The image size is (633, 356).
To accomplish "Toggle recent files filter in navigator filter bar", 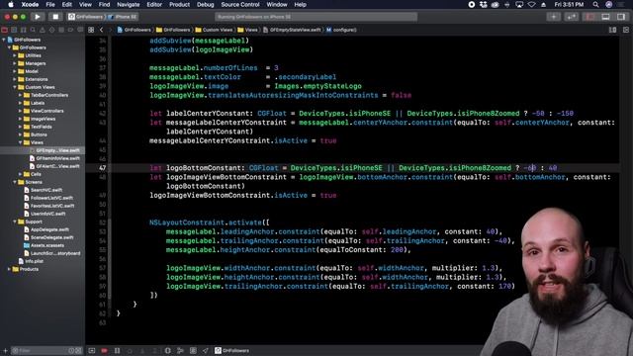I will [x=71, y=350].
